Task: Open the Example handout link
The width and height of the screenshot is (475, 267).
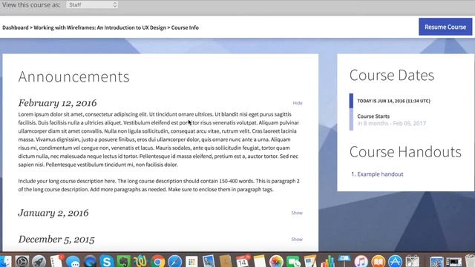Action: coord(380,174)
